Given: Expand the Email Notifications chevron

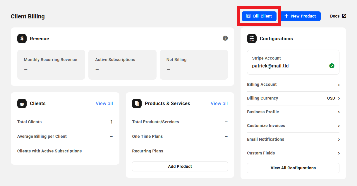Looking at the screenshot, I should (339, 140).
